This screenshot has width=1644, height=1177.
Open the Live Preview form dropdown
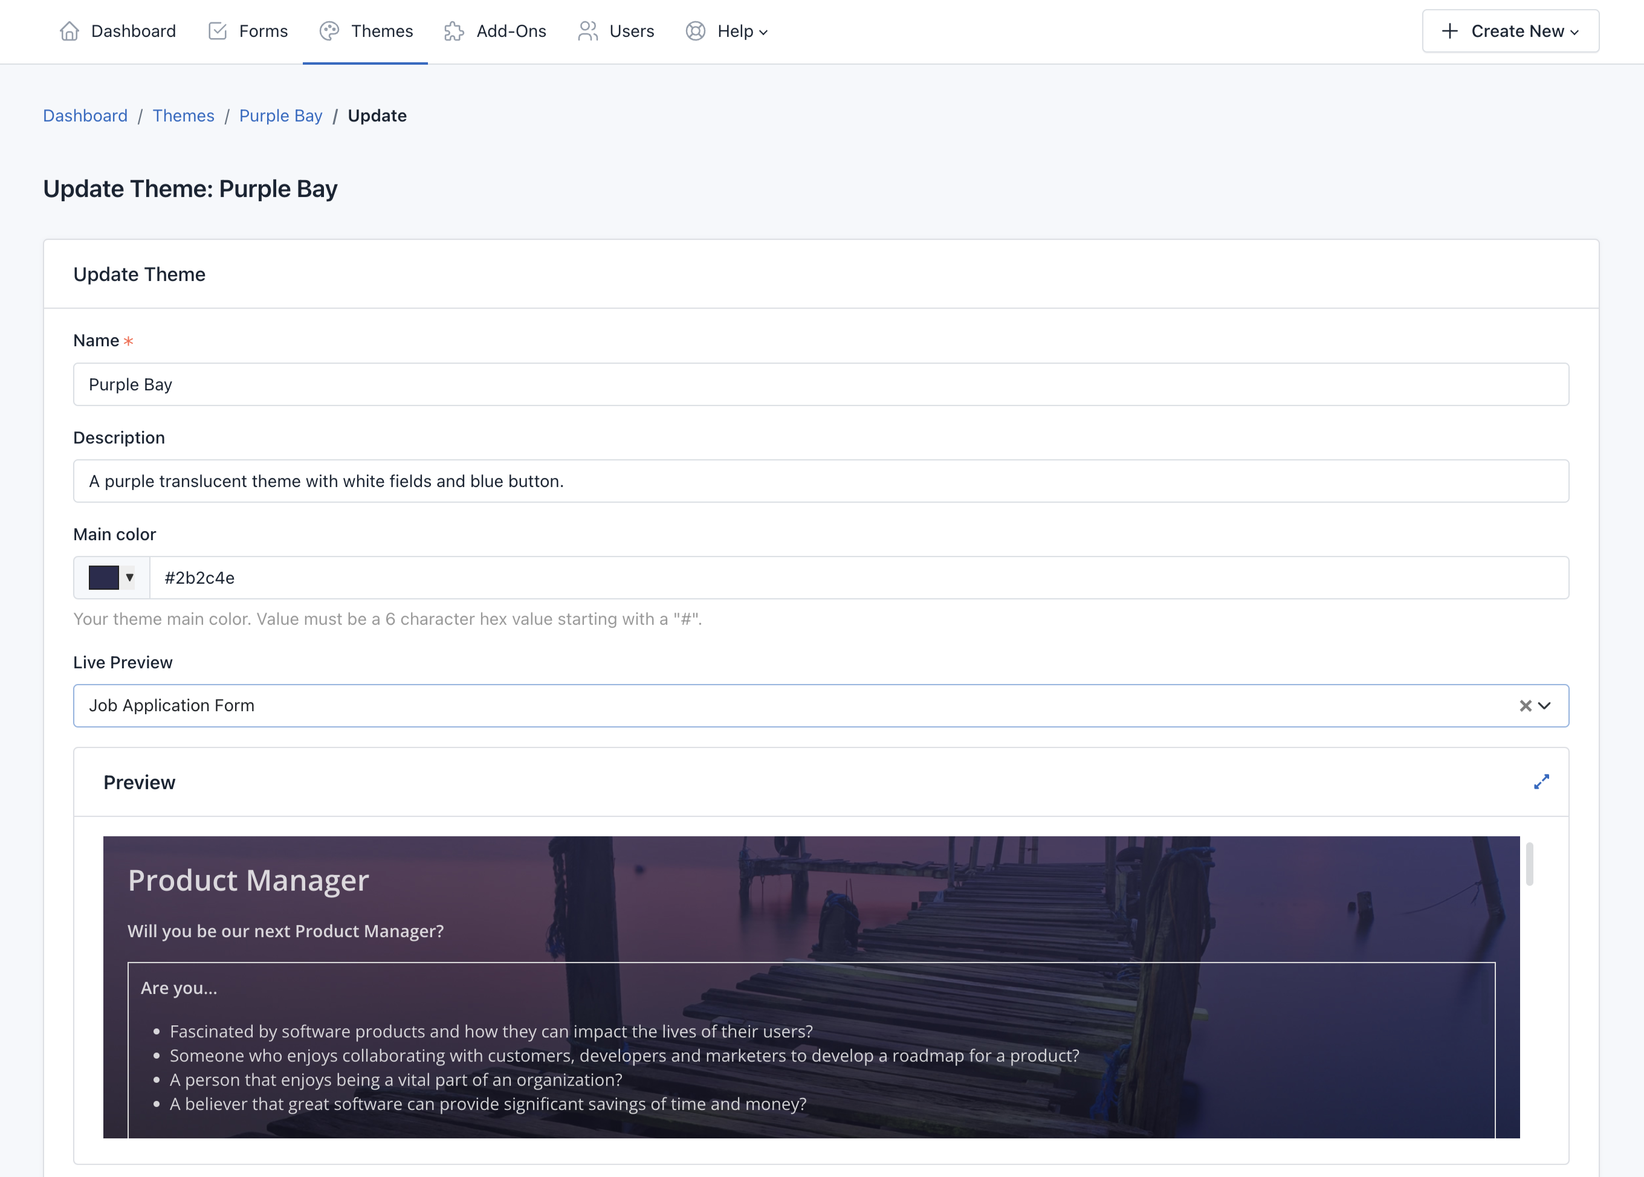1545,706
